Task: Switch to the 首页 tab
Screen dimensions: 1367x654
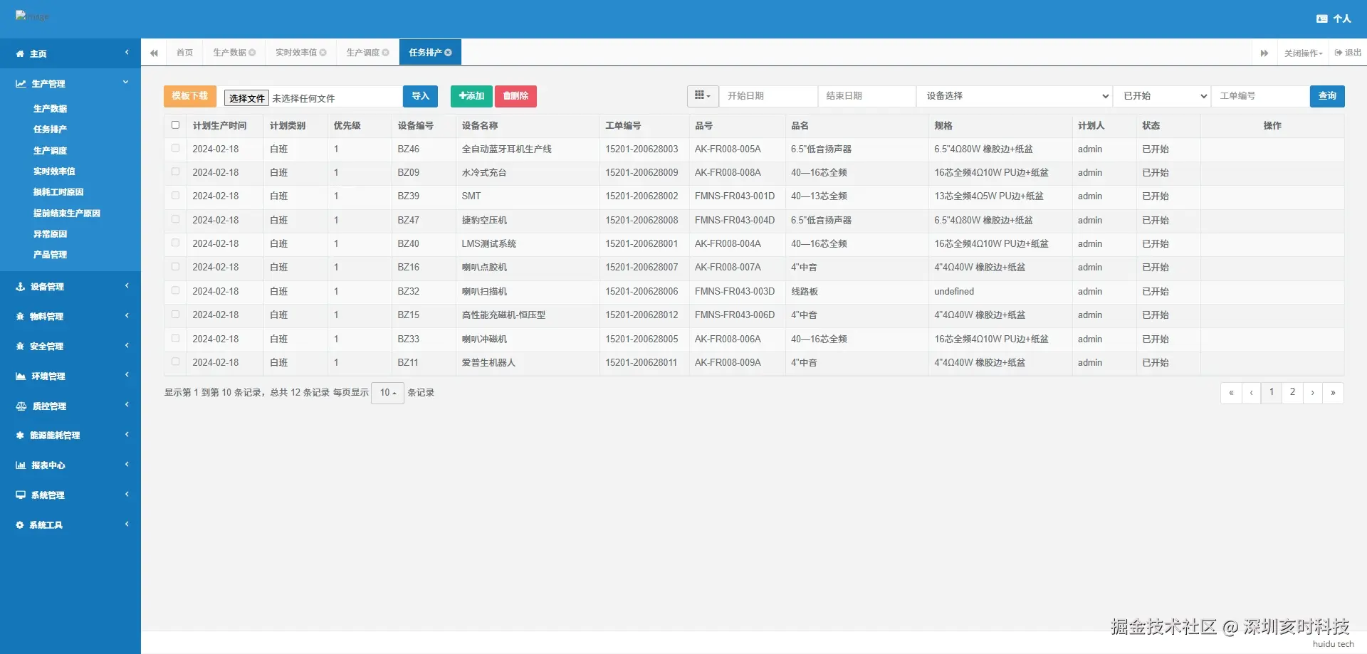Action: click(185, 53)
